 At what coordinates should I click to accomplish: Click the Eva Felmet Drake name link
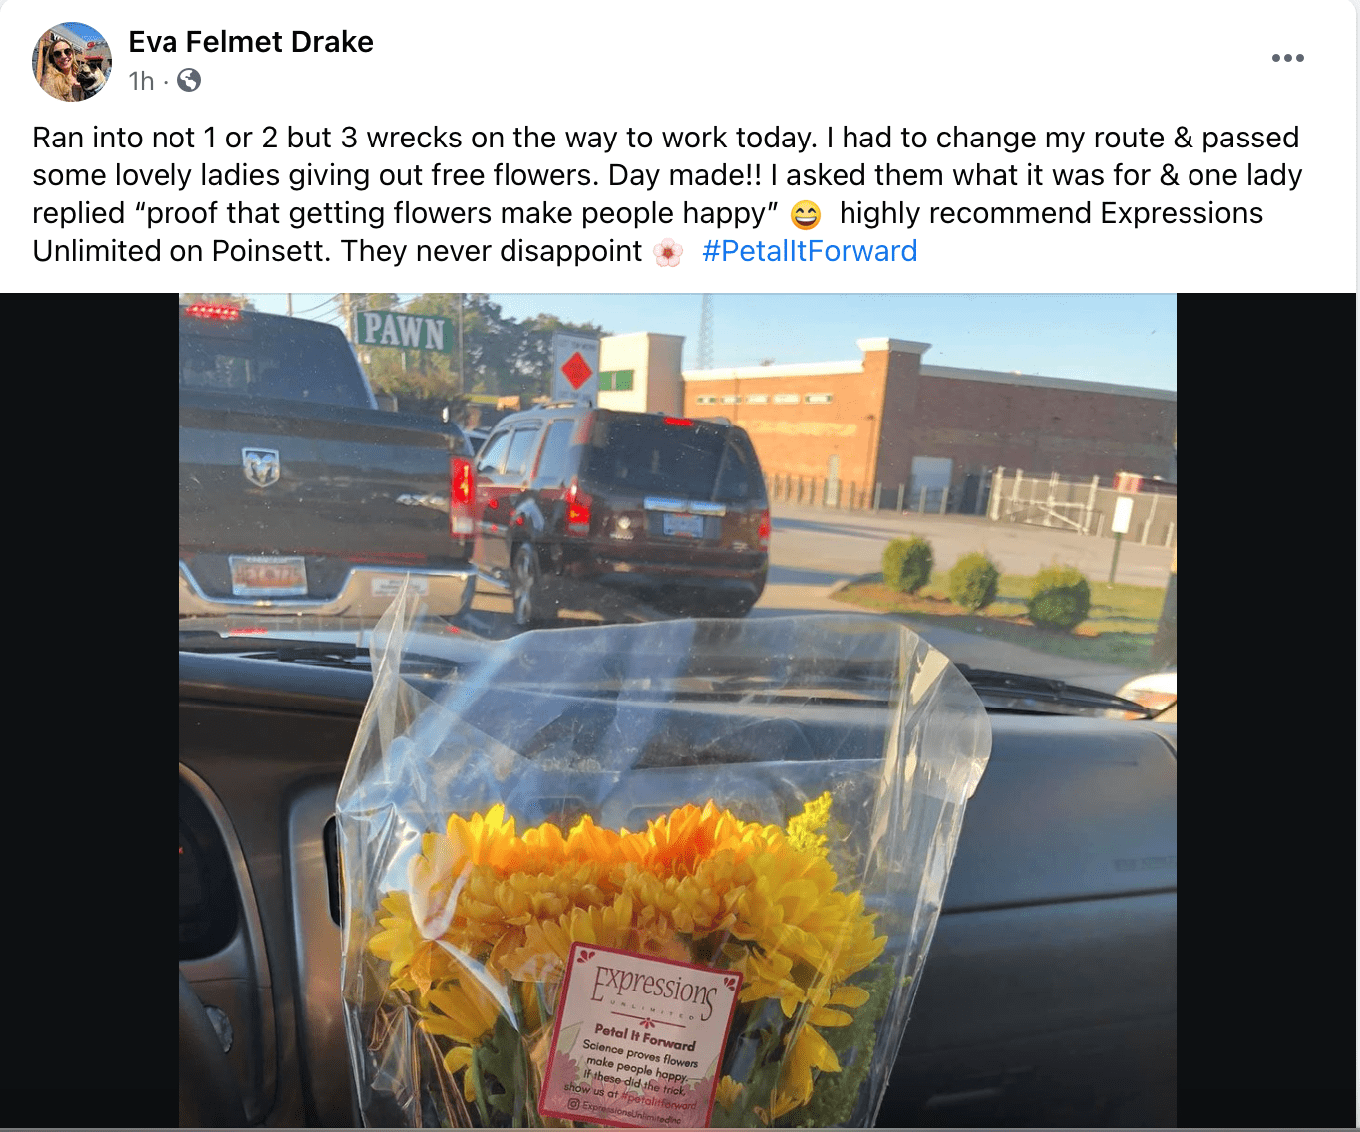[x=250, y=42]
